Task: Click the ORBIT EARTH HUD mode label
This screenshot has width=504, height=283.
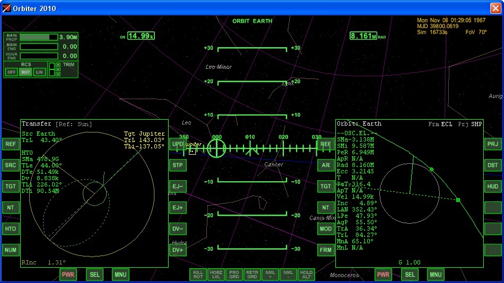Action: click(x=253, y=21)
